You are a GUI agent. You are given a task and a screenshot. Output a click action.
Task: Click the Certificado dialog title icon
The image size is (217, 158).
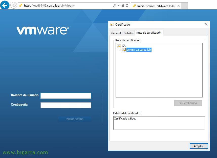coord(112,25)
